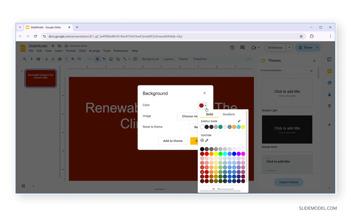Switch to the Solid tab
Screen dimensions: 351x217
click(x=209, y=114)
